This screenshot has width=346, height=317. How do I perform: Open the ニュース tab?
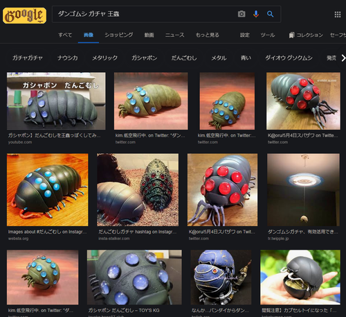[174, 35]
